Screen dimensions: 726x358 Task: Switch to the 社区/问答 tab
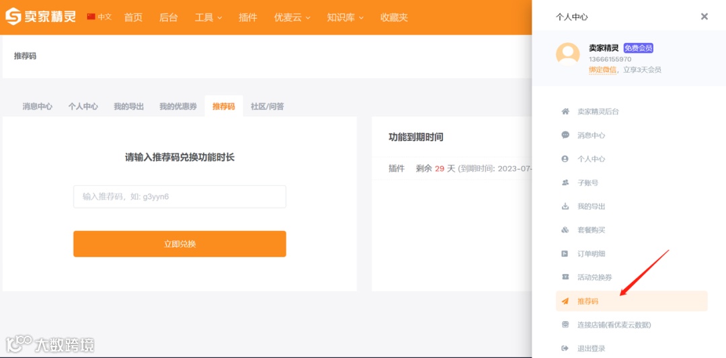pyautogui.click(x=267, y=106)
